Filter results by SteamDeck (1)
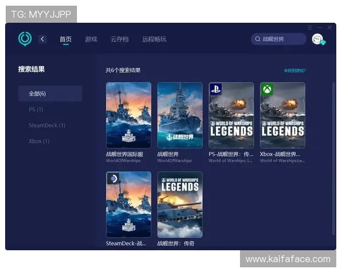Image resolution: width=342 pixels, height=273 pixels. [x=47, y=125]
